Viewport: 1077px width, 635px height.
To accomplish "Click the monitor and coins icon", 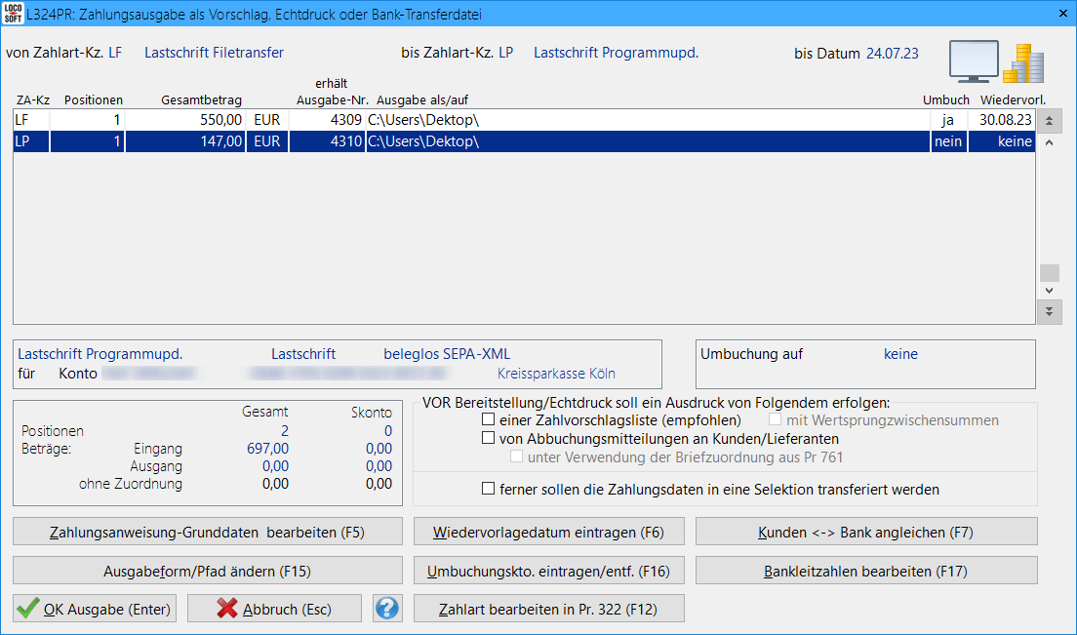I will coord(995,64).
